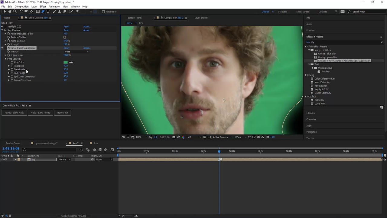Enable Motion Blur icon in timeline
Screen dimensions: 387x218
(105, 150)
